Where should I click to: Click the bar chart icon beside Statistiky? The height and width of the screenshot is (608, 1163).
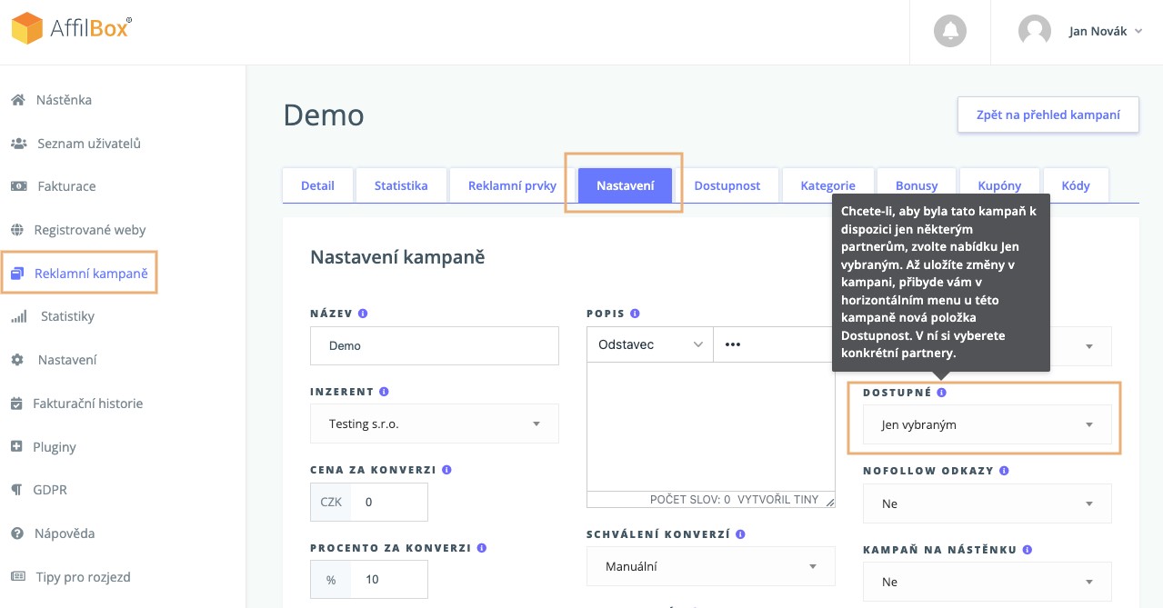19,316
